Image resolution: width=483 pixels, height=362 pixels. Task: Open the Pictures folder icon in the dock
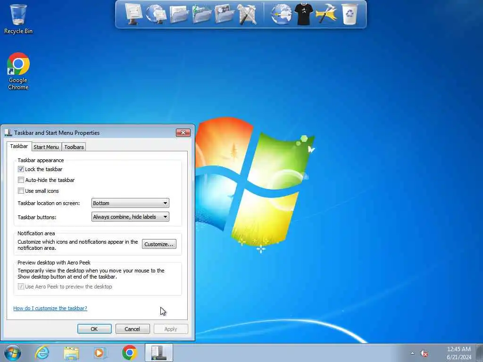224,14
